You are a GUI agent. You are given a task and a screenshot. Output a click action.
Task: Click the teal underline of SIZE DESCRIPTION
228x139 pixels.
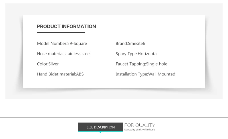pyautogui.click(x=100, y=131)
